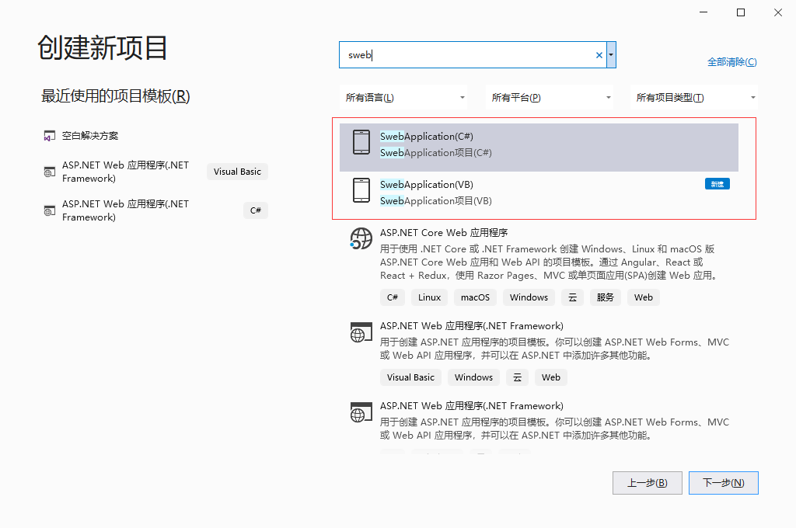The height and width of the screenshot is (528, 796).
Task: Choose the recent ASP.NET Web Visual Basic template
Action: pyautogui.click(x=155, y=172)
